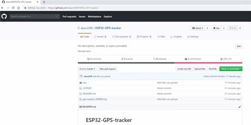
Task: Switch to the Projects tab
Action: pos(144,37)
